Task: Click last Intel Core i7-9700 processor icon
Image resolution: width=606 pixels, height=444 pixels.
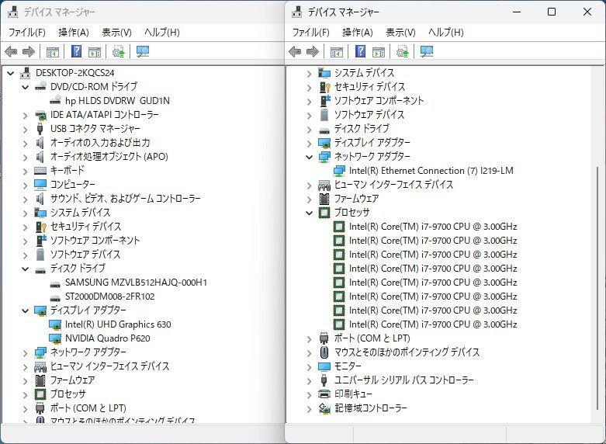Action: [339, 324]
